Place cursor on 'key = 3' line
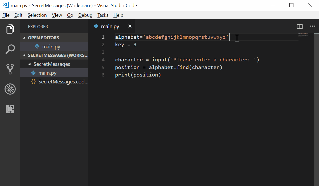 pos(126,45)
